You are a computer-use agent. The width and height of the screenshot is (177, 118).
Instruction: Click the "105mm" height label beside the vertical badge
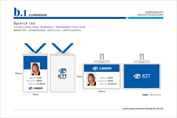coord(18,74)
